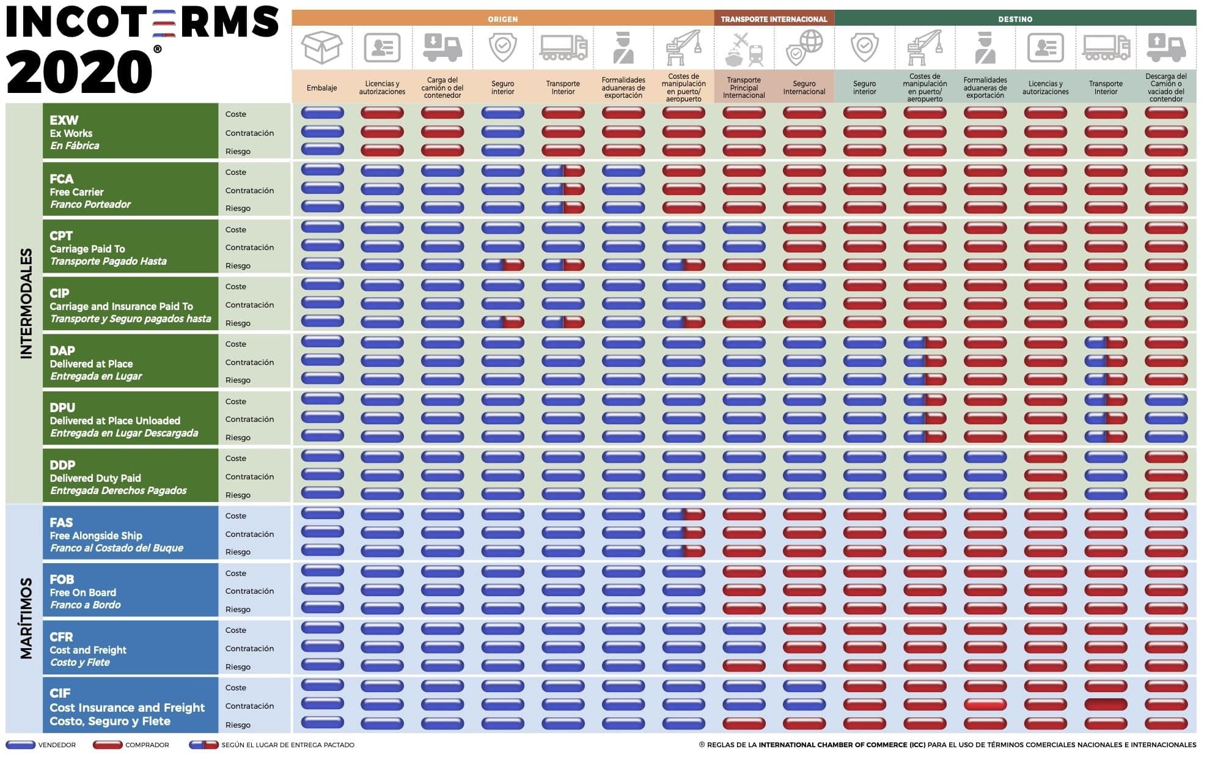Select the ID card icon under Origen
This screenshot has height=757, width=1207.
click(382, 48)
